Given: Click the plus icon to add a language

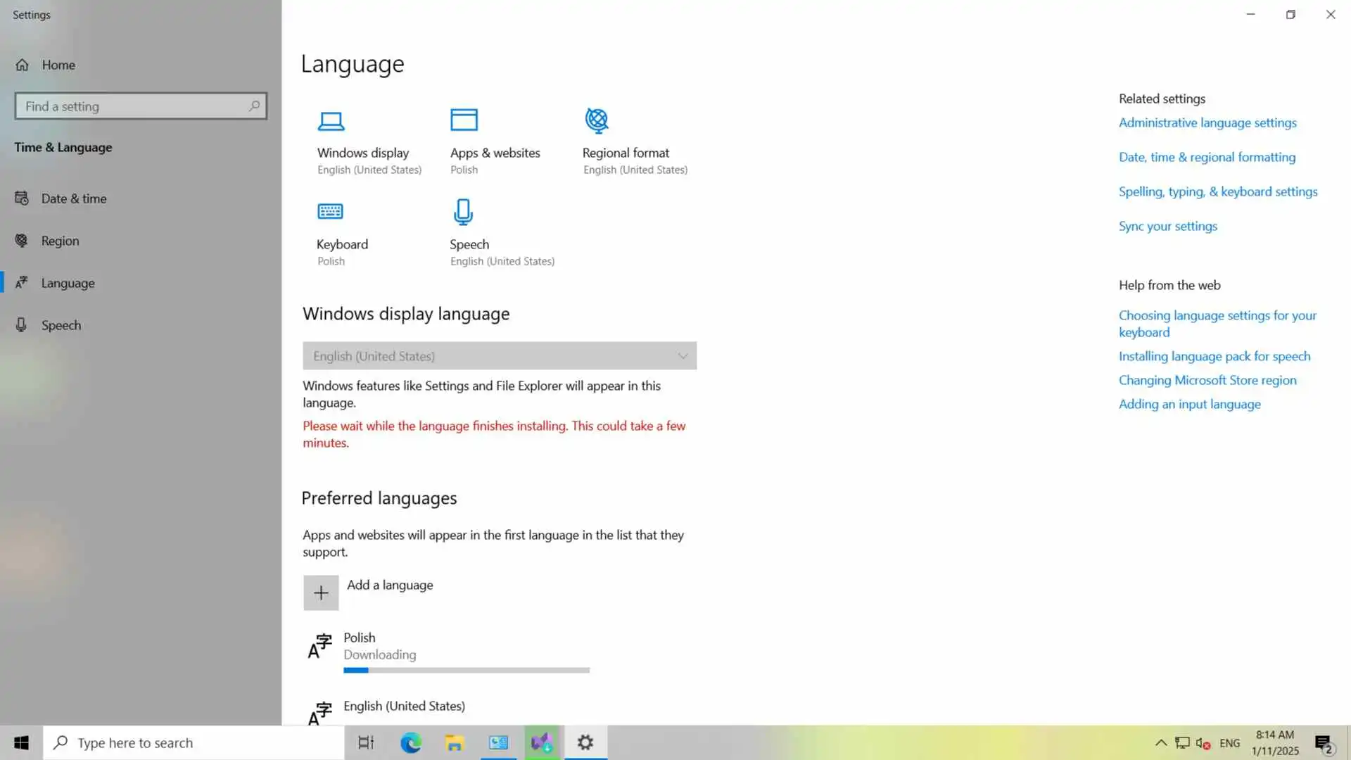Looking at the screenshot, I should [321, 593].
